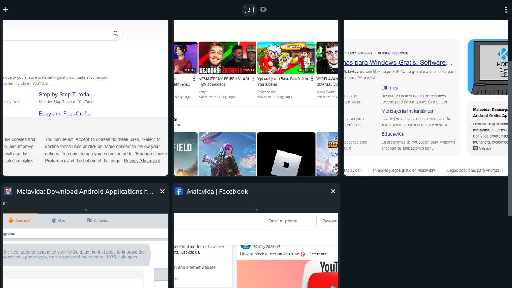Click the Email or phone field
The width and height of the screenshot is (512, 288).
pos(290,221)
